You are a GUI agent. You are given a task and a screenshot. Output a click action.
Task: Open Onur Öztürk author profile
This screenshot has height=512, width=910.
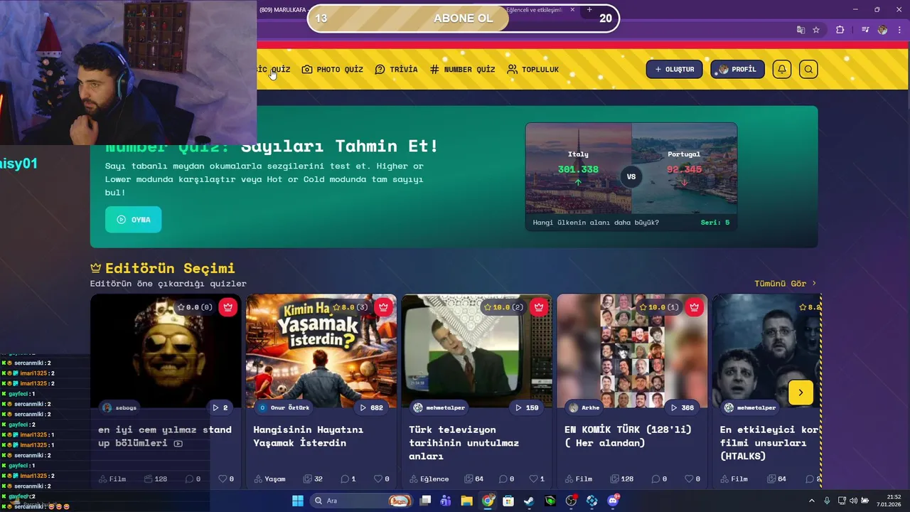tap(284, 407)
